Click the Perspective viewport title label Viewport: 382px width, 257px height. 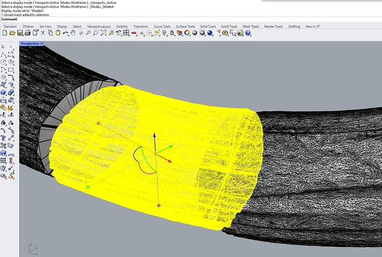point(30,44)
